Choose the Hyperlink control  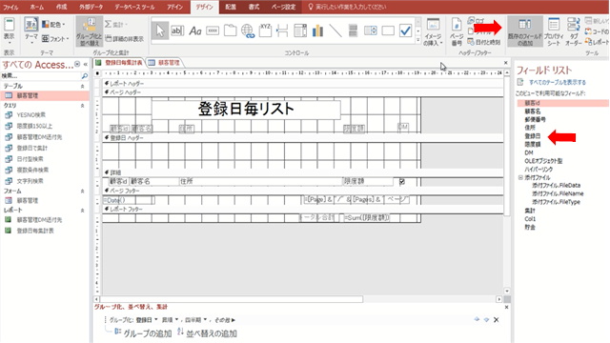[x=248, y=30]
